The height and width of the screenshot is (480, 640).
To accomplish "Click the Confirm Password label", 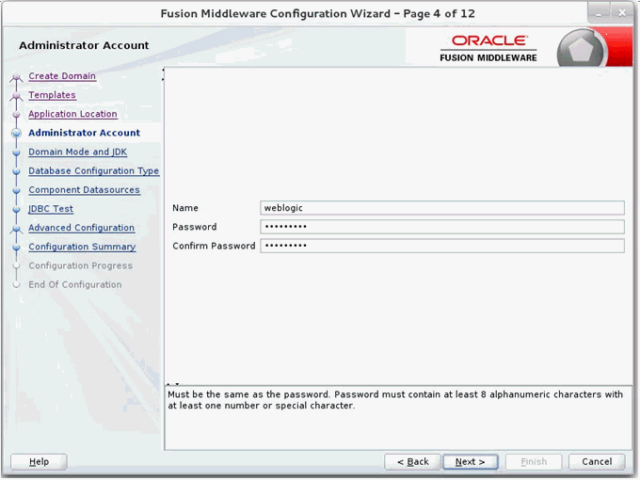I will [x=214, y=246].
